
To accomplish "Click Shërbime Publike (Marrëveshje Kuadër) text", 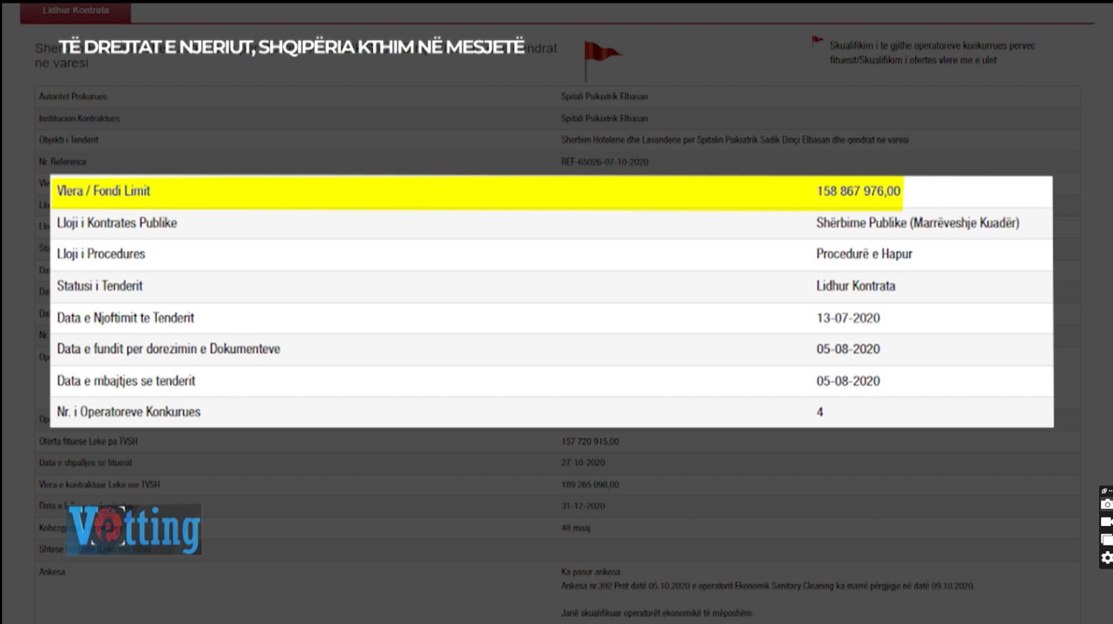I will tap(917, 223).
